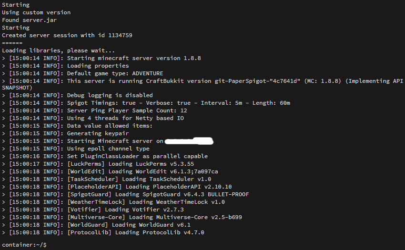Click the WorldEdit 6.1.3 loading line
405x250 pixels.
pos(142,171)
